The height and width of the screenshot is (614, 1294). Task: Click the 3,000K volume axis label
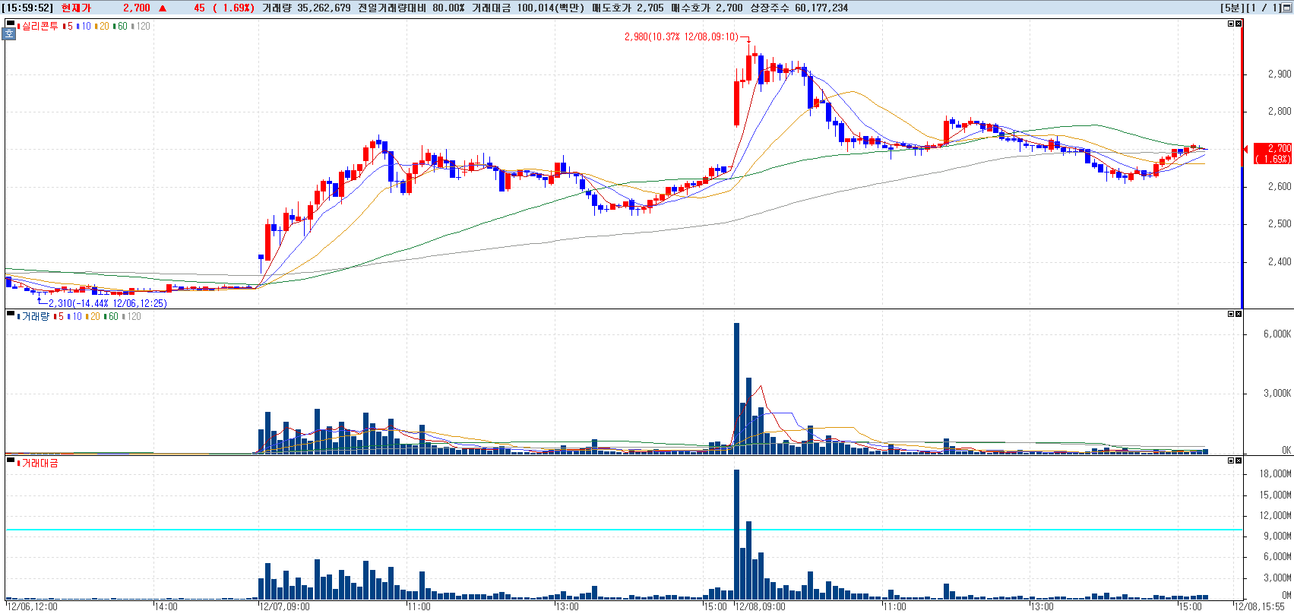click(x=1277, y=393)
